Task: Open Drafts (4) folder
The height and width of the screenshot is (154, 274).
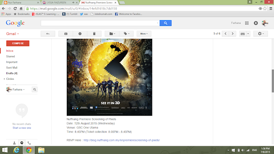Action: pyautogui.click(x=12, y=73)
